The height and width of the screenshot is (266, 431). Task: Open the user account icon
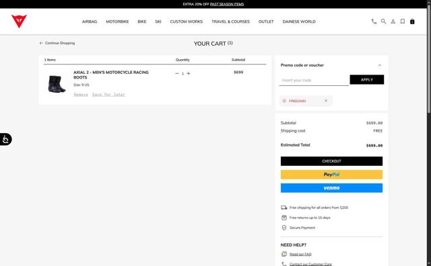tap(393, 21)
